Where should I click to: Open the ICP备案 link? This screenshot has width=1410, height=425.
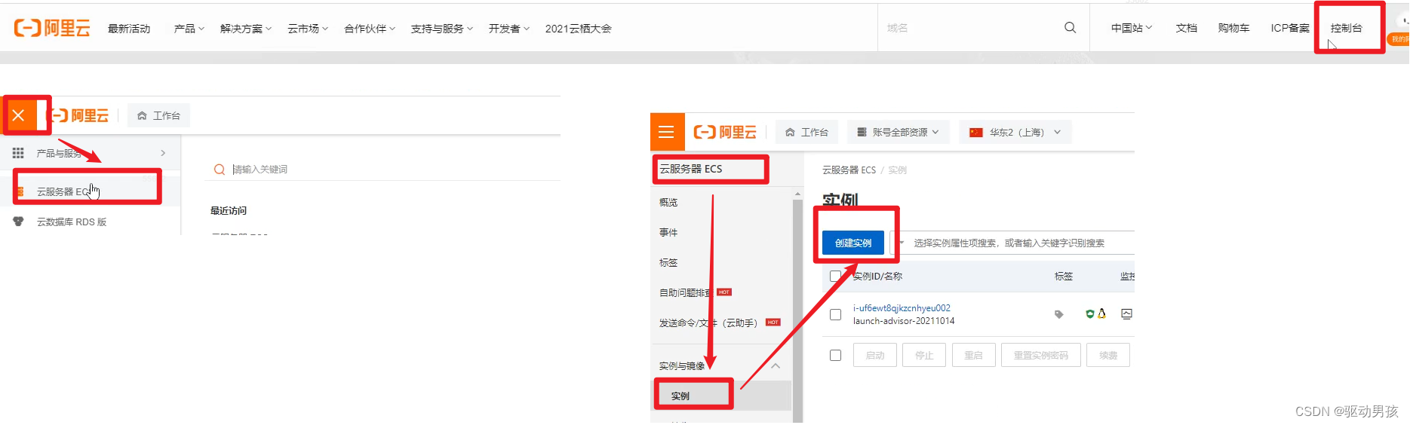[1290, 28]
